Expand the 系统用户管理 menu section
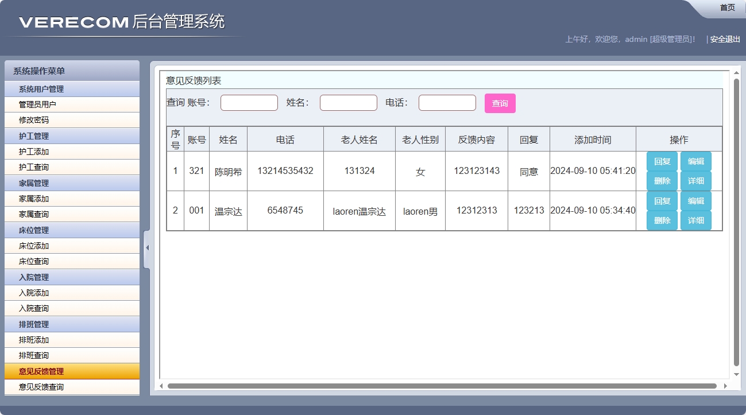 (x=71, y=89)
